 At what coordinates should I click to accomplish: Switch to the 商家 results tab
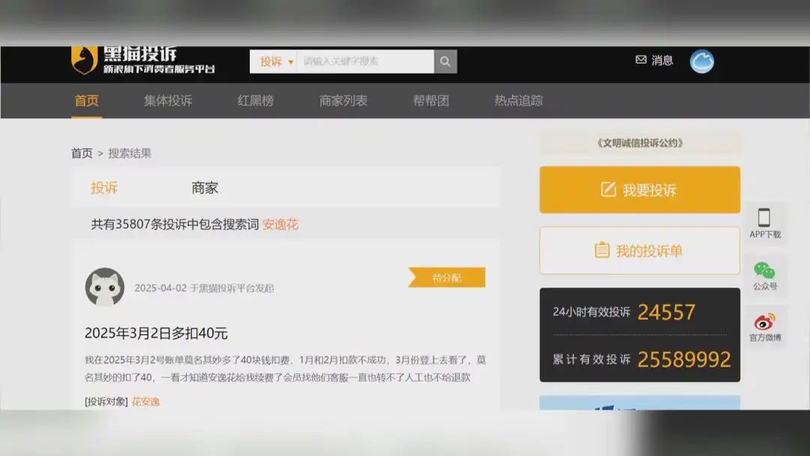coord(205,187)
